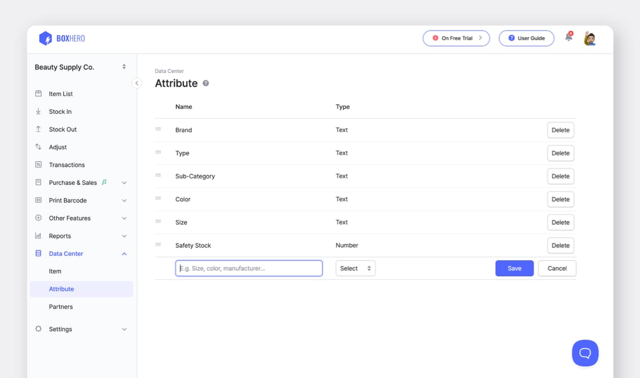The width and height of the screenshot is (640, 378).
Task: Click the Data Center database icon
Action: pos(38,253)
